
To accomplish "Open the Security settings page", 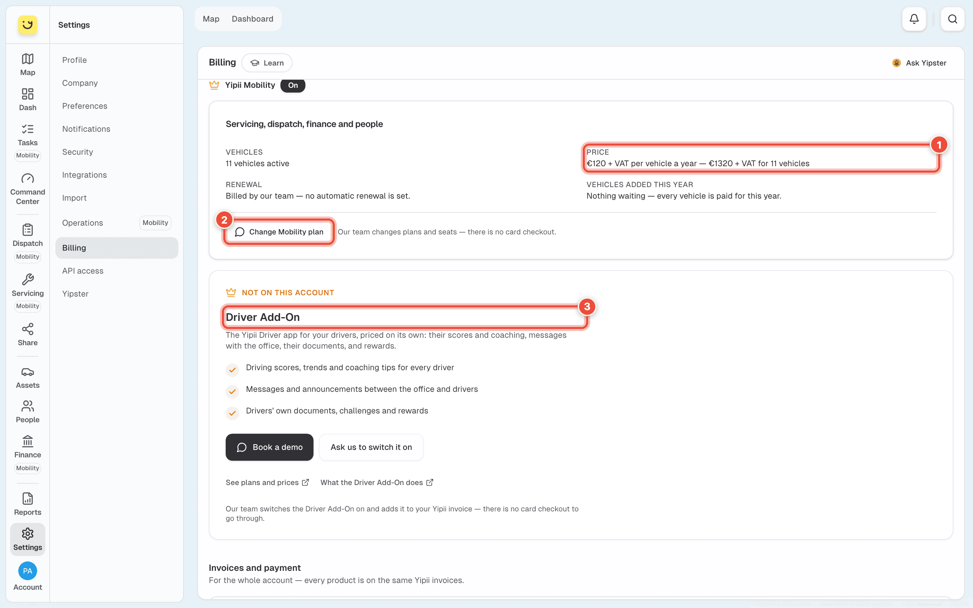I will (x=117, y=152).
